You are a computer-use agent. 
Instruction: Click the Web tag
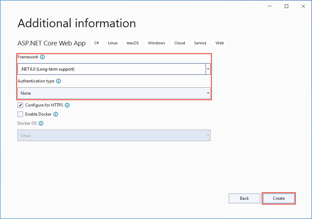click(x=219, y=43)
